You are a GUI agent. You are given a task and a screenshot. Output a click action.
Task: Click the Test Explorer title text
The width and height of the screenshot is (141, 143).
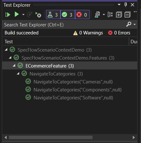point(17,5)
